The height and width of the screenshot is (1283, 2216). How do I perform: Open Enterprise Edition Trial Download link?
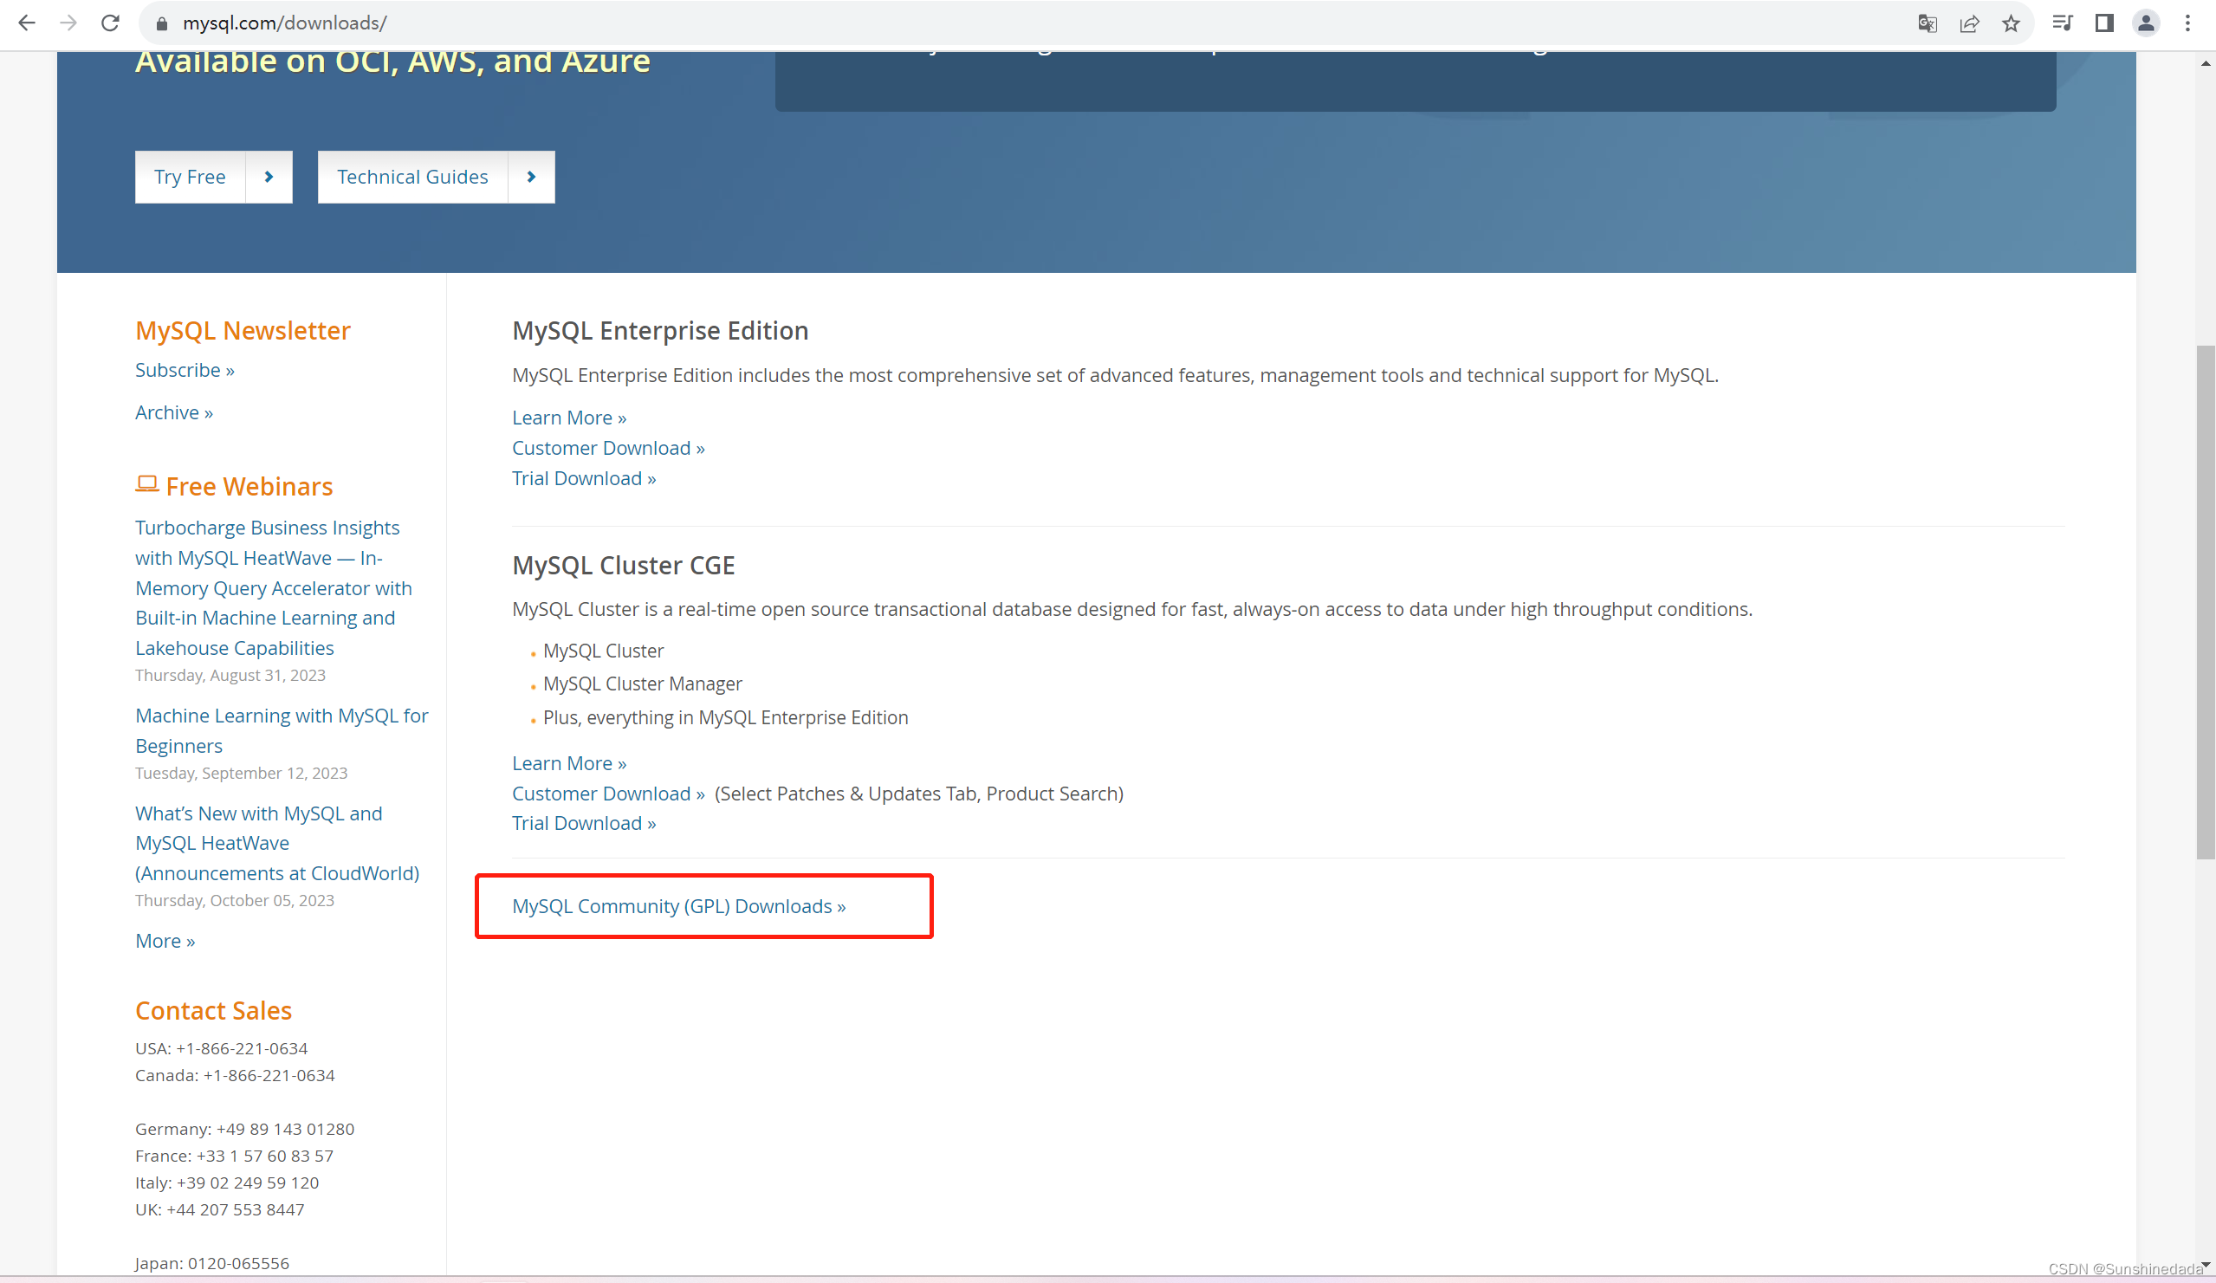(x=584, y=478)
